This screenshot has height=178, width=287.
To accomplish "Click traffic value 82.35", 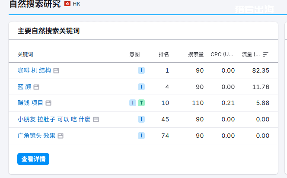I will point(261,70).
